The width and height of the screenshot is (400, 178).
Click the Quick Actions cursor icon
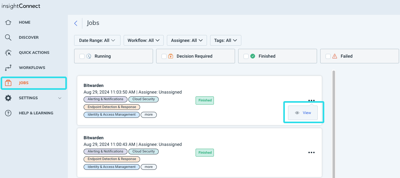click(x=8, y=53)
